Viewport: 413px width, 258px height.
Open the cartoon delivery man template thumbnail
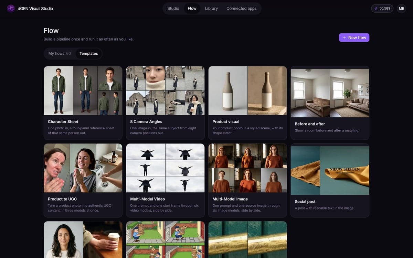click(x=165, y=239)
